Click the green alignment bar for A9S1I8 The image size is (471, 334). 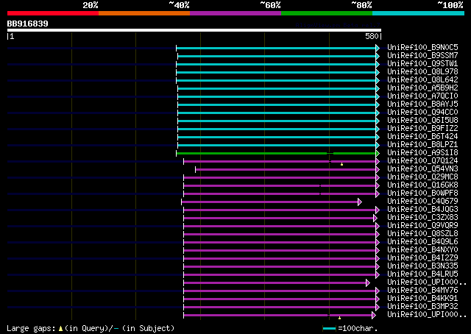click(x=276, y=154)
